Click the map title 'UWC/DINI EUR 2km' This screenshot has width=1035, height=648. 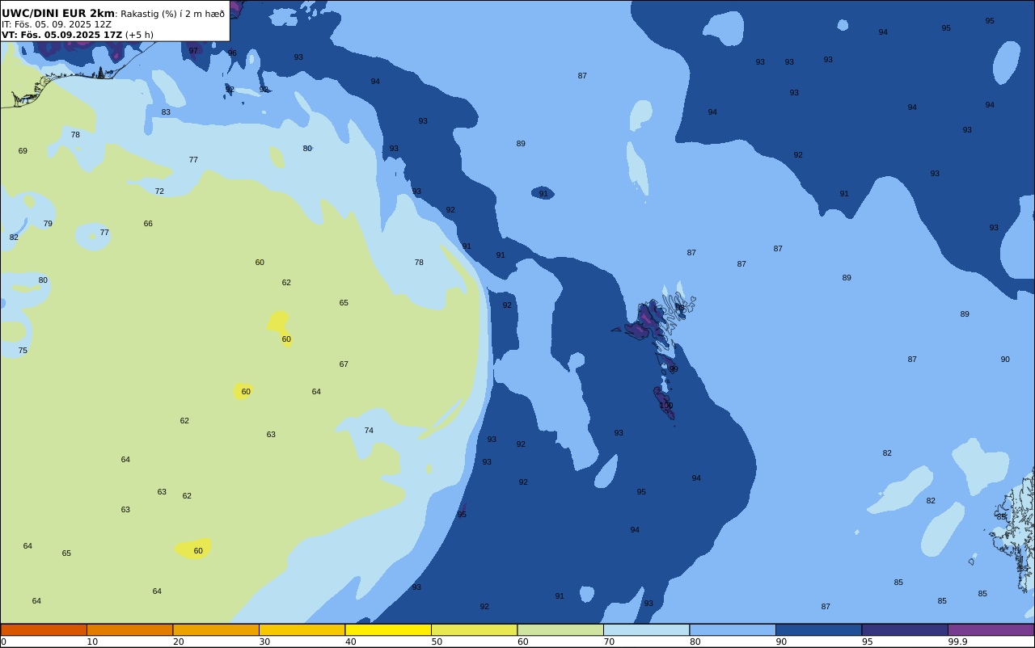(58, 14)
